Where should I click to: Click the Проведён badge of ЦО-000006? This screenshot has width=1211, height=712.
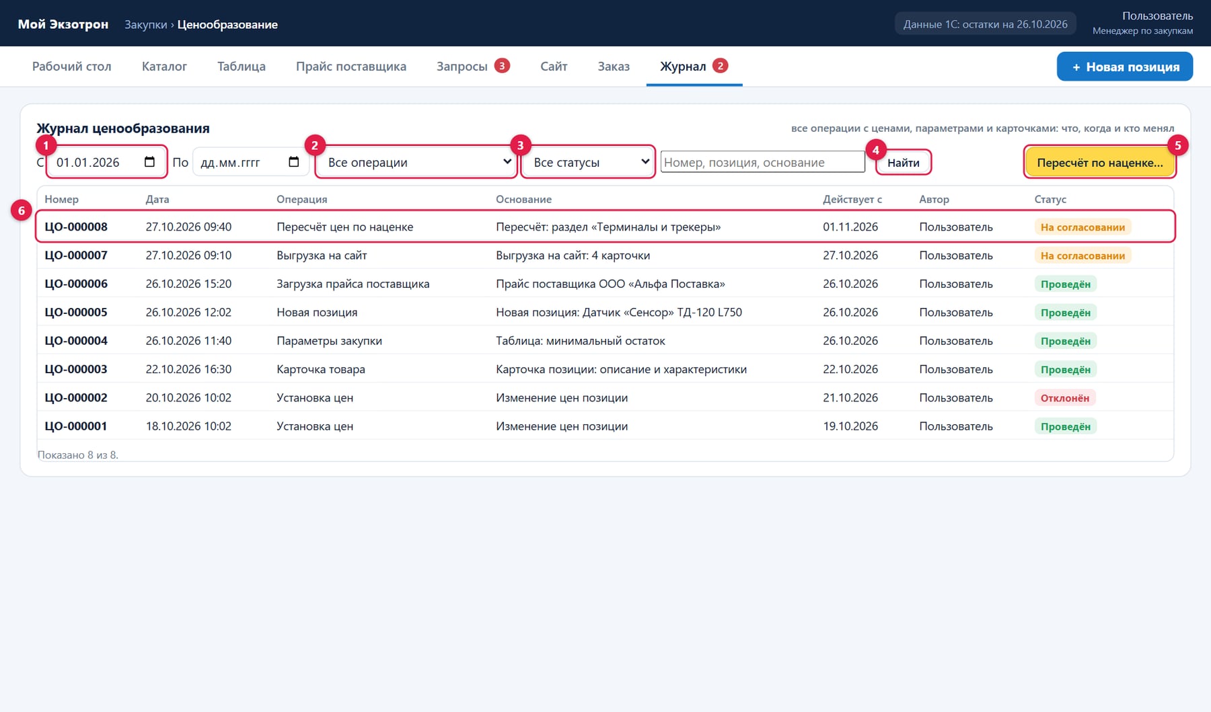click(x=1066, y=284)
